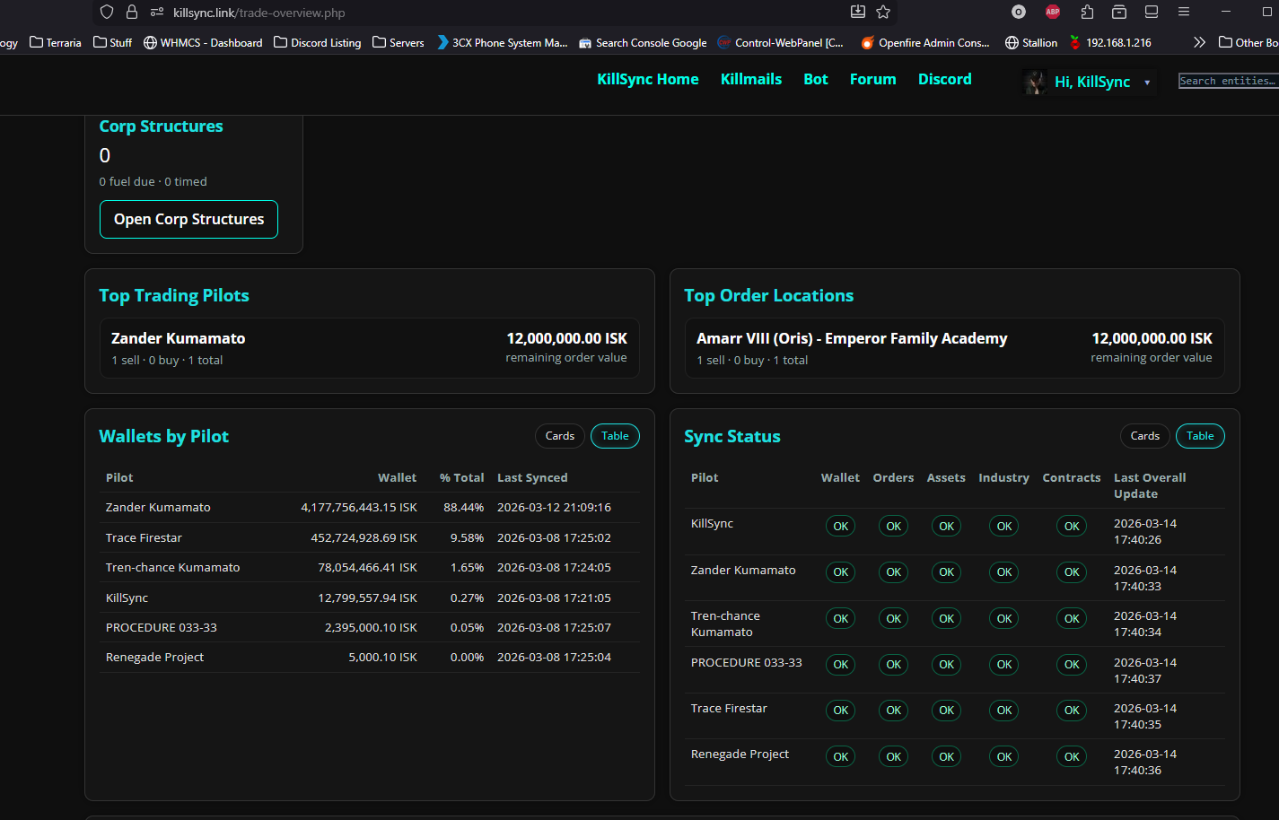Select Table view in Wallets by Pilot
Image resolution: width=1279 pixels, height=820 pixels.
(615, 436)
